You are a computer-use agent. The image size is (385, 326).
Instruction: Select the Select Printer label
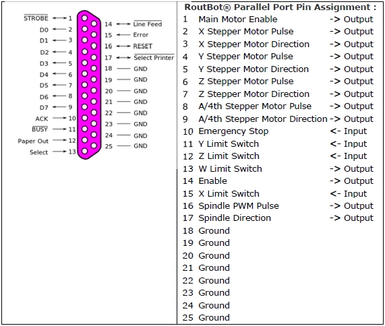154,58
